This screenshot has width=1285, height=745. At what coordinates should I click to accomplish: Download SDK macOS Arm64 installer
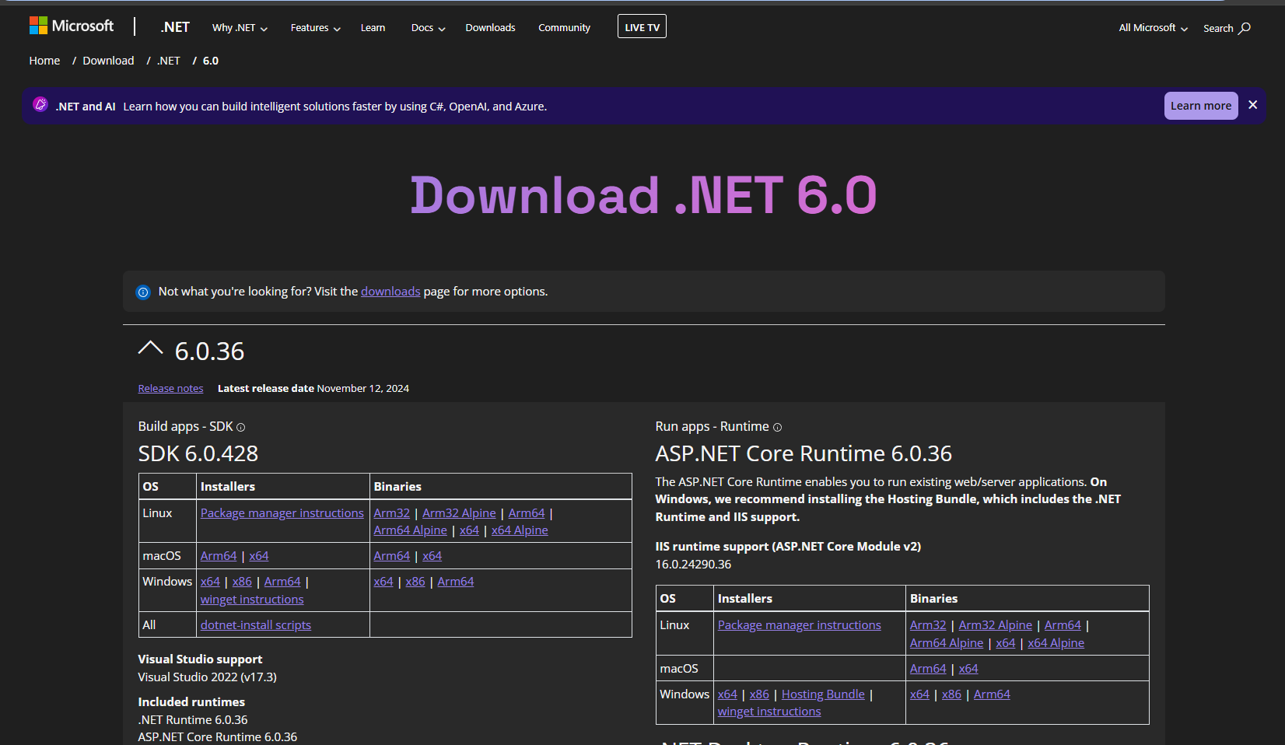pos(219,556)
